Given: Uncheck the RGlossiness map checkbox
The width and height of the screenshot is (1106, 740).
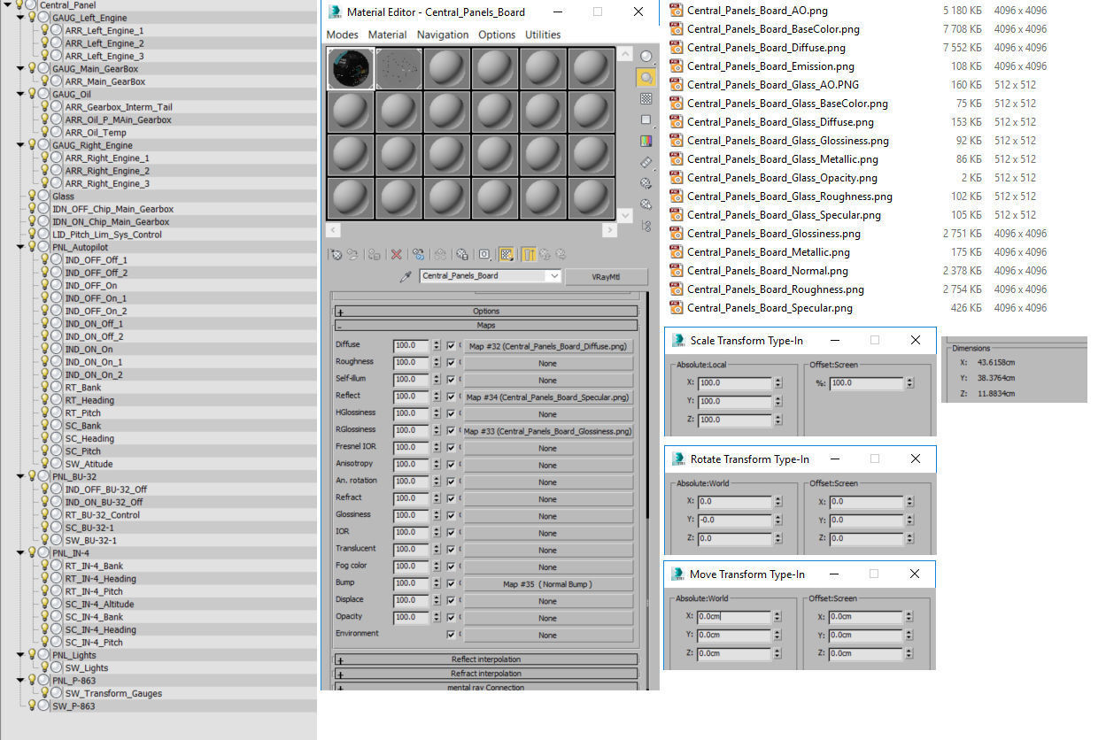Looking at the screenshot, I should point(451,431).
